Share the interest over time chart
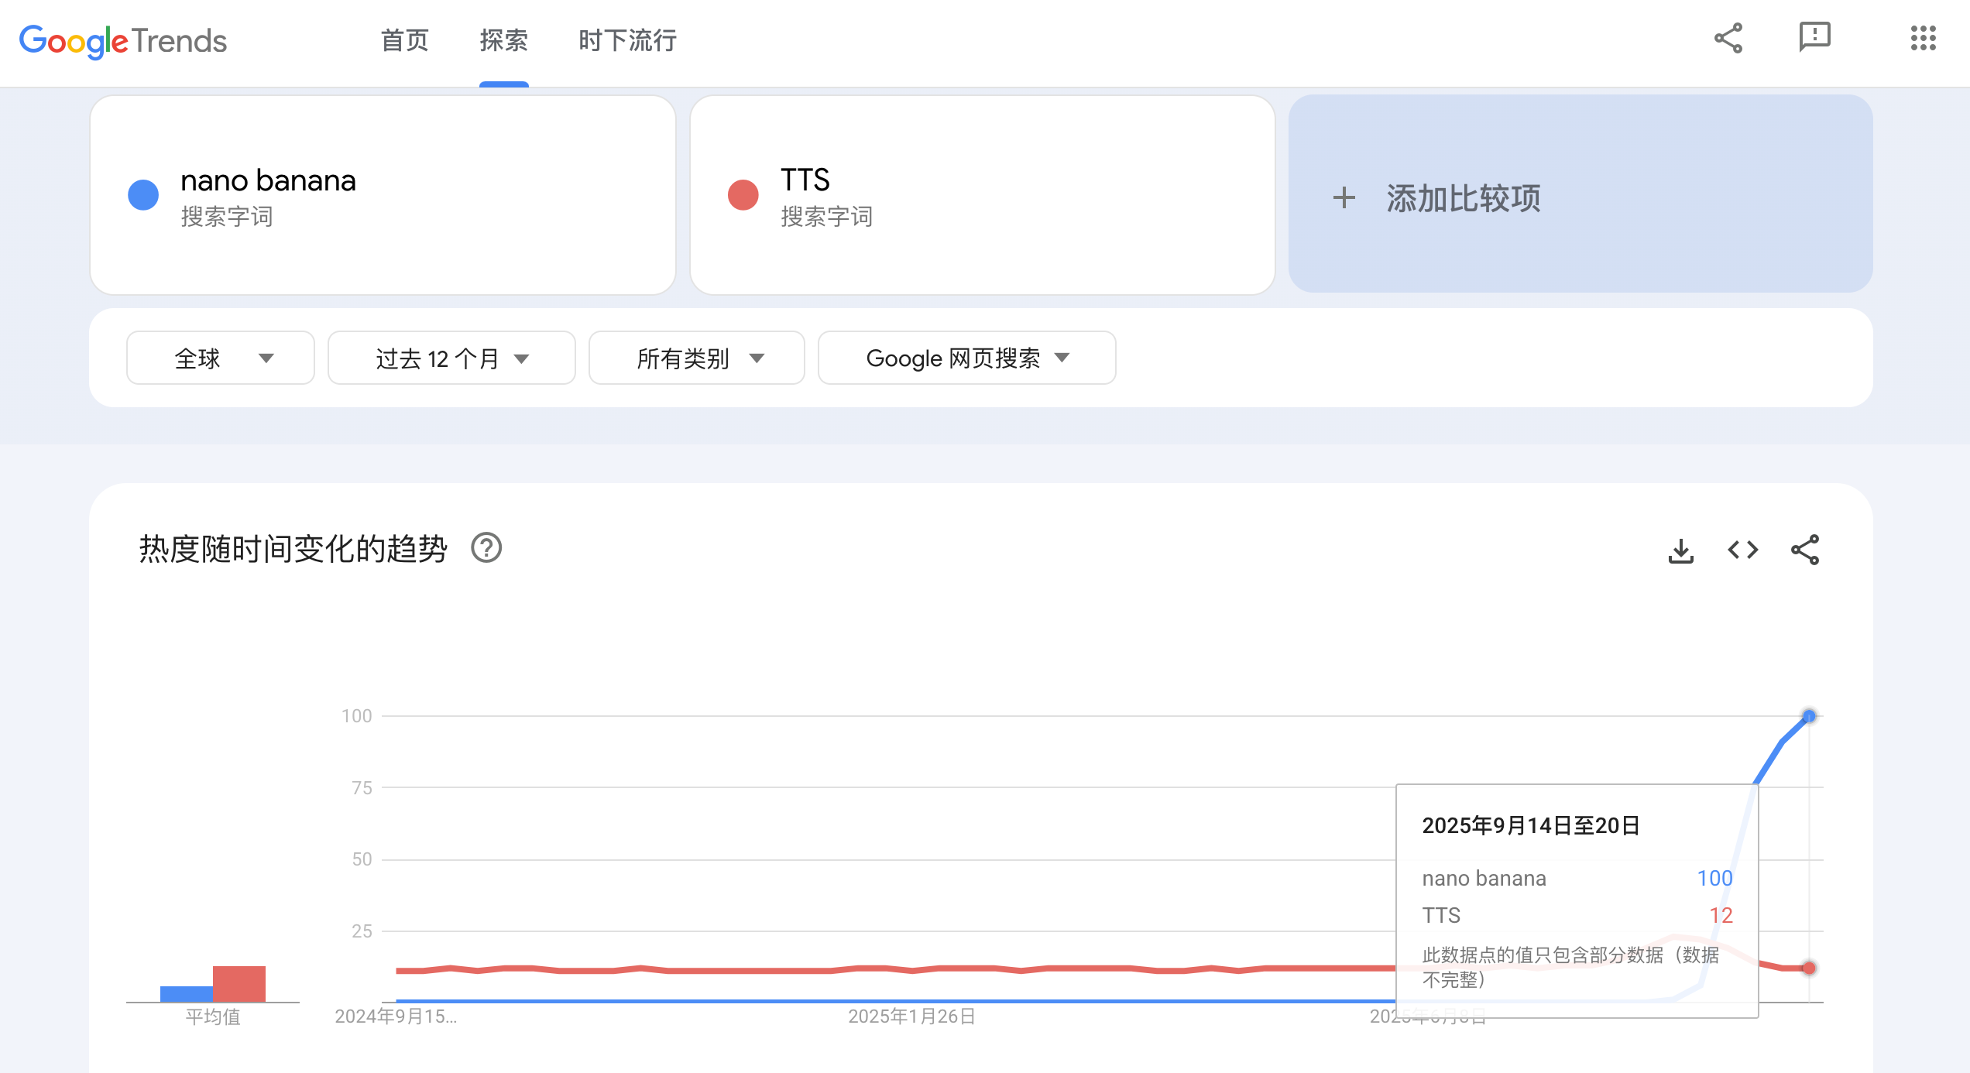1970x1073 pixels. point(1804,550)
